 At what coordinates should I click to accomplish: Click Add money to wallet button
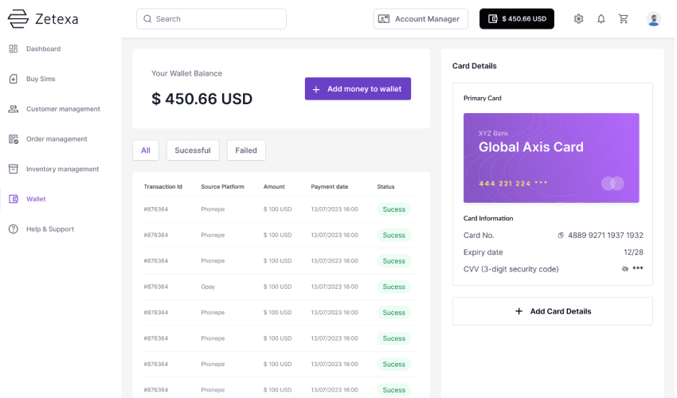358,89
